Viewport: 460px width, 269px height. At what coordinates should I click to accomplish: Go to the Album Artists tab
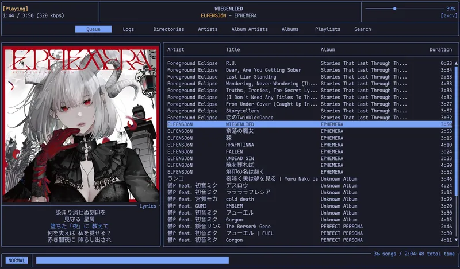[250, 29]
